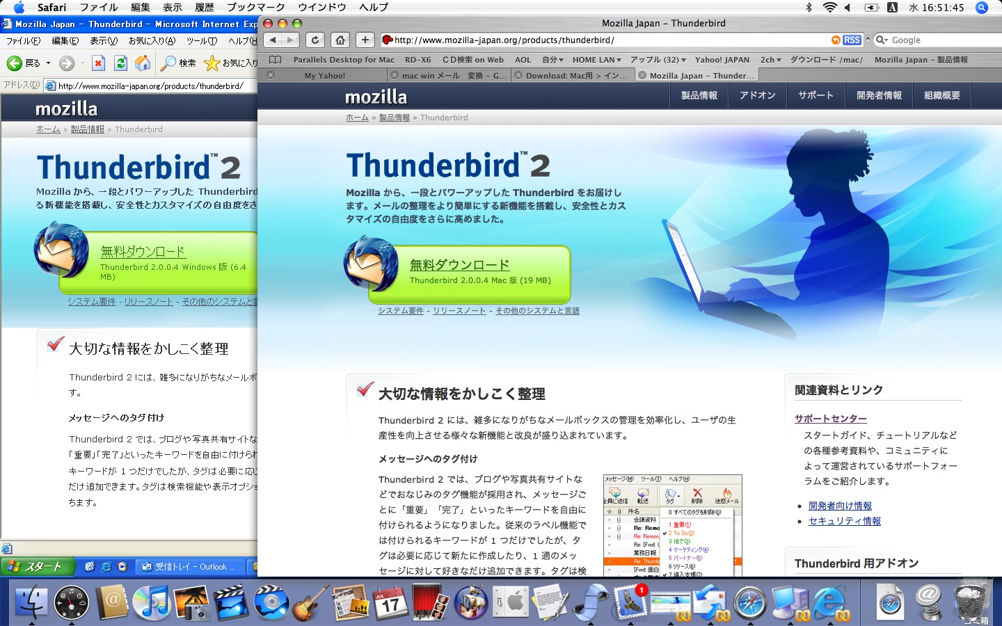Click the 無料ダウンロード link for Windows version
Image resolution: width=1002 pixels, height=626 pixels.
[143, 252]
